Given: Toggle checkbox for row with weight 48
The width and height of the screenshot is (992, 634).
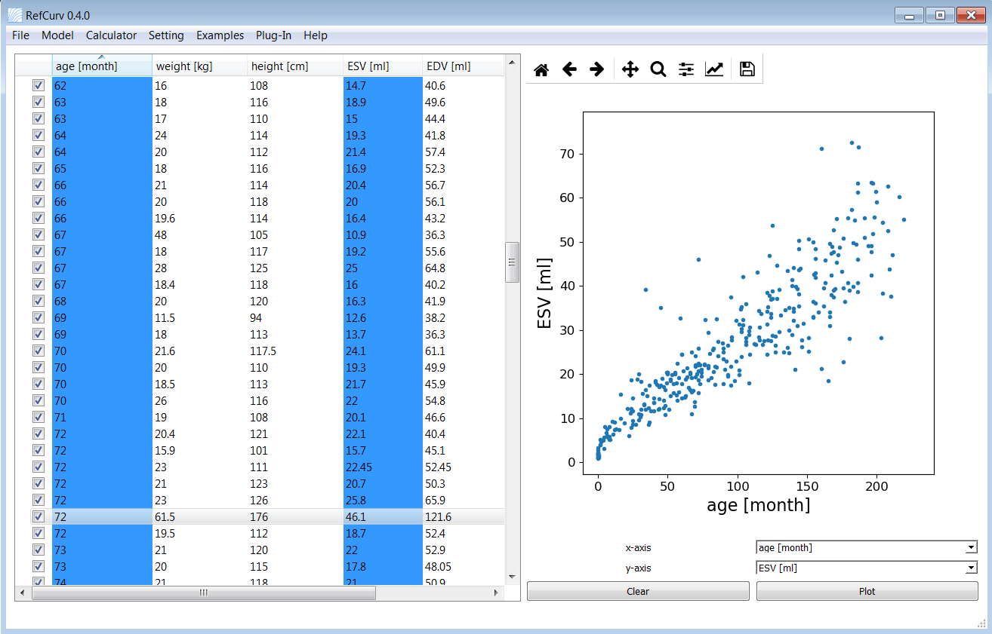Looking at the screenshot, I should pos(39,234).
